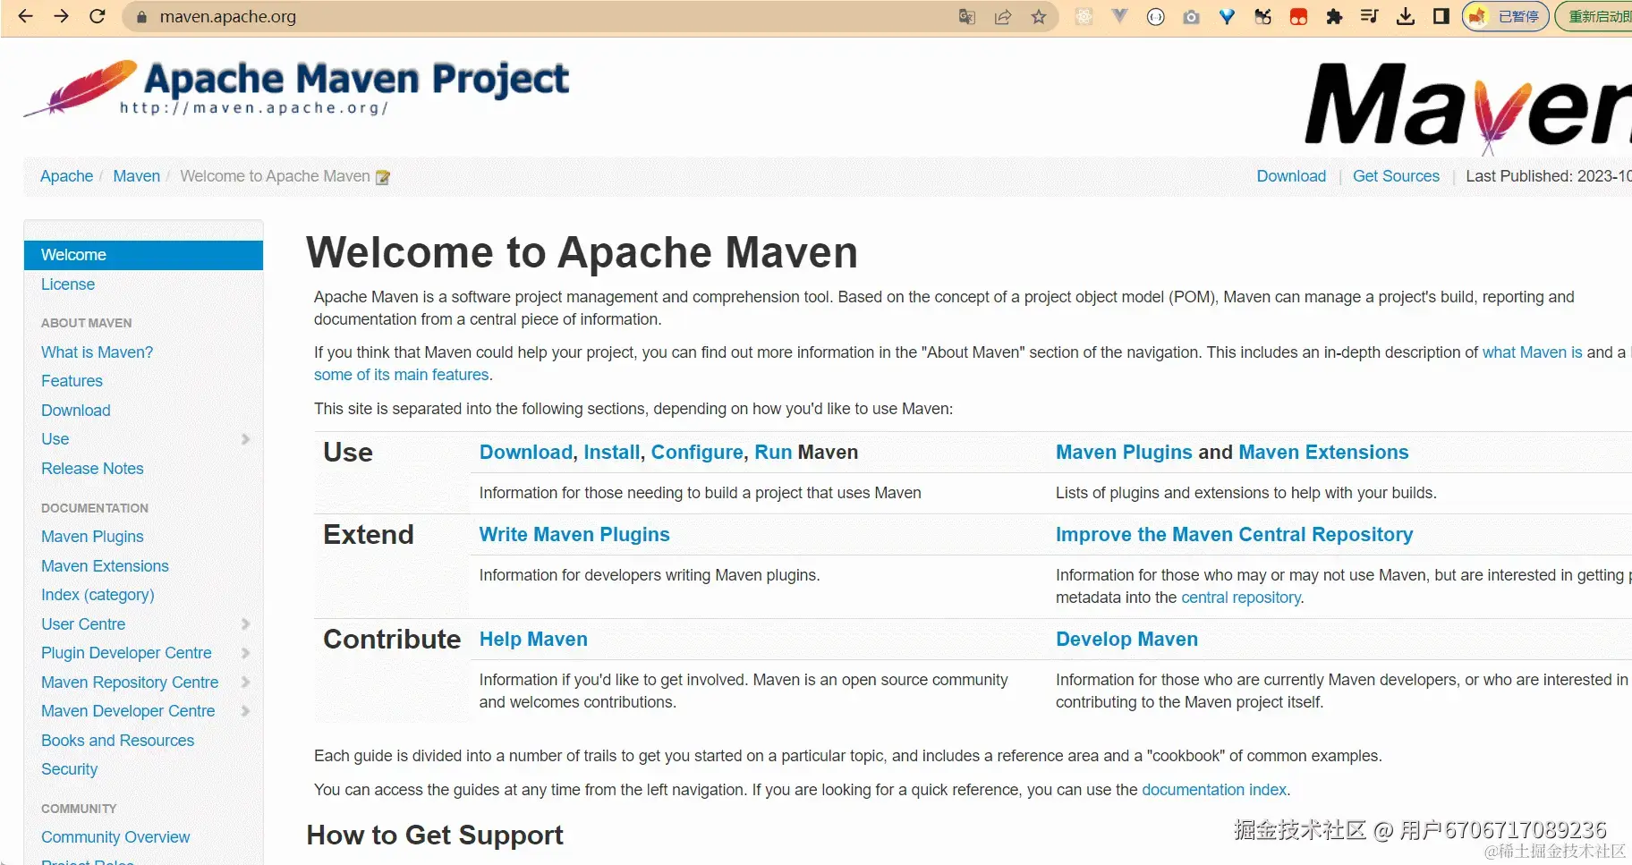Screen dimensions: 1632x865
Task: Open the Develop Maven link
Action: [1126, 640]
